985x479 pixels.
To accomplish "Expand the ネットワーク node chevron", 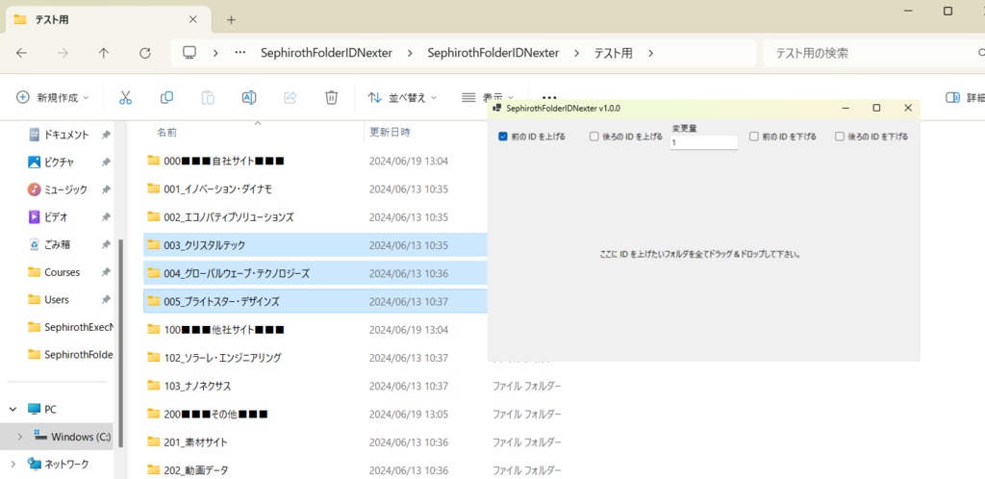I will 13,464.
